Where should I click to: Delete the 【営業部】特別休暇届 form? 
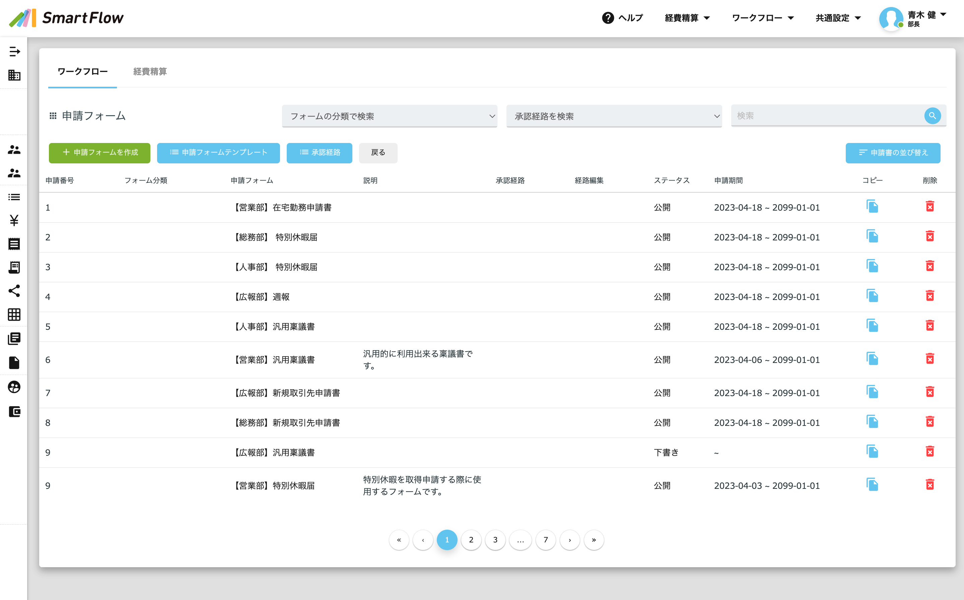[x=929, y=485]
